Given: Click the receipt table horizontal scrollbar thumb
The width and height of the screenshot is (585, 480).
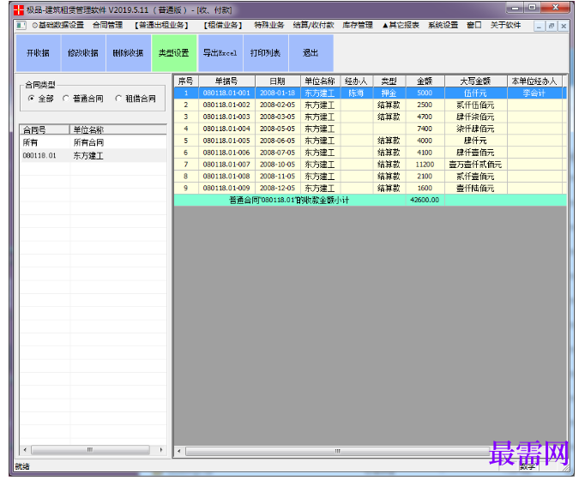Looking at the screenshot, I should pyautogui.click(x=338, y=452).
